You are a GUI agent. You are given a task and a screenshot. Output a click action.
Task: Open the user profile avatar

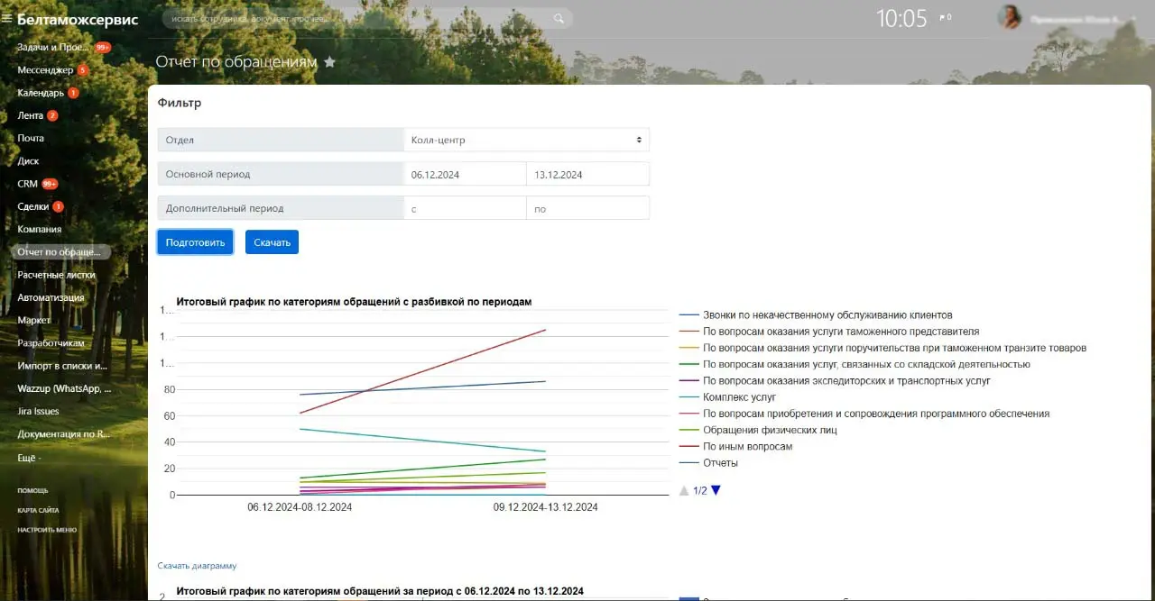tap(1009, 17)
